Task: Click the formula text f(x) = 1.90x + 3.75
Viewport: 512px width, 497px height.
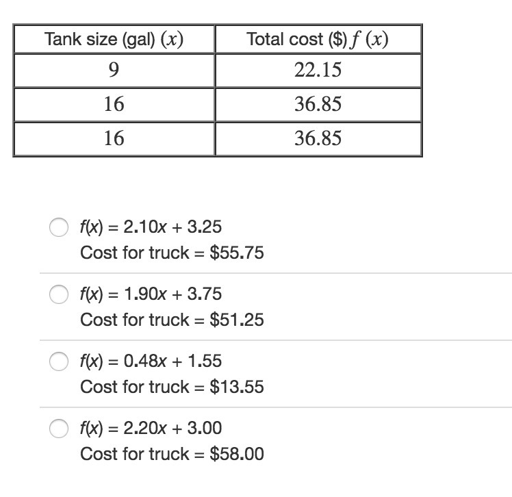Action: [151, 294]
